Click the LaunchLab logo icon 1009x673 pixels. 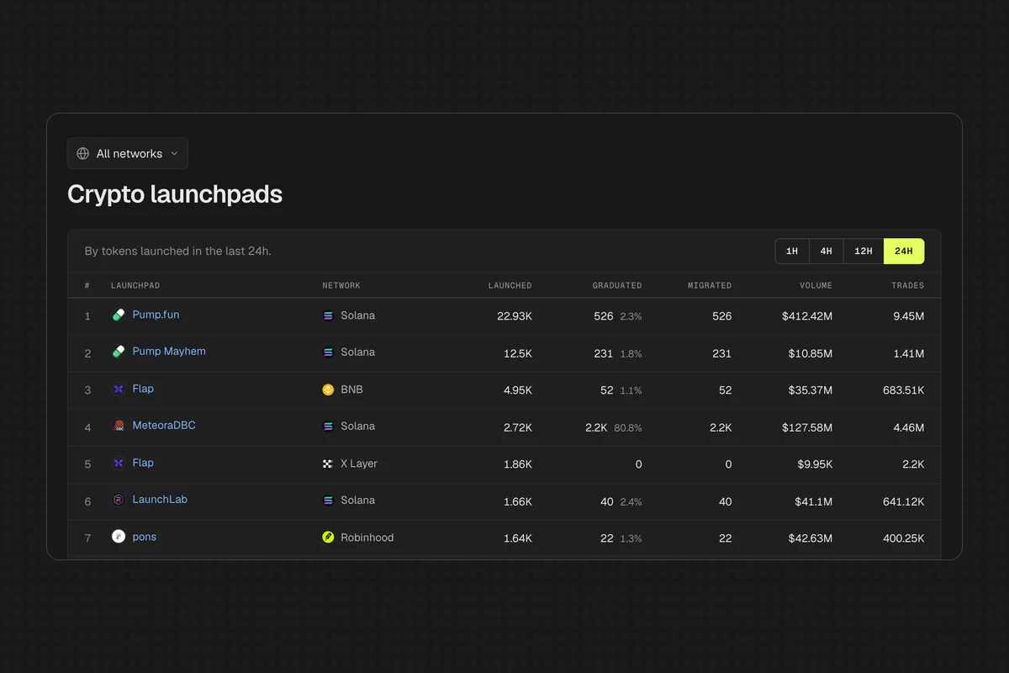119,500
